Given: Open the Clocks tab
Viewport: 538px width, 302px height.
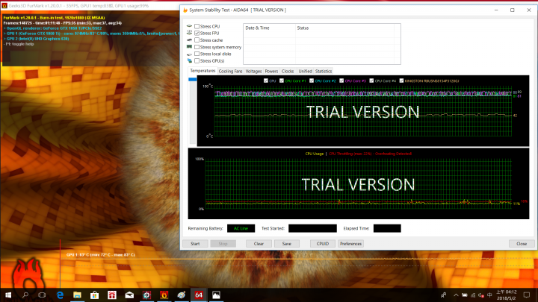Looking at the screenshot, I should (288, 72).
